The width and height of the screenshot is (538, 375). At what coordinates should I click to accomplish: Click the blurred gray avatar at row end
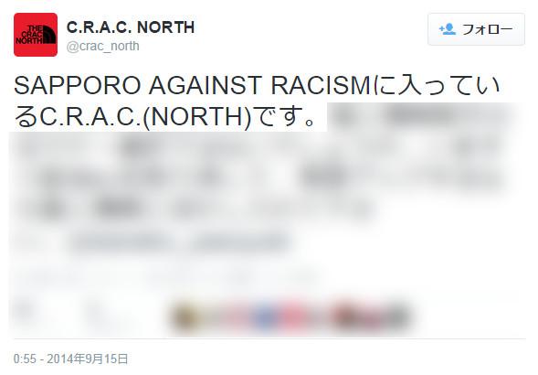(x=396, y=316)
